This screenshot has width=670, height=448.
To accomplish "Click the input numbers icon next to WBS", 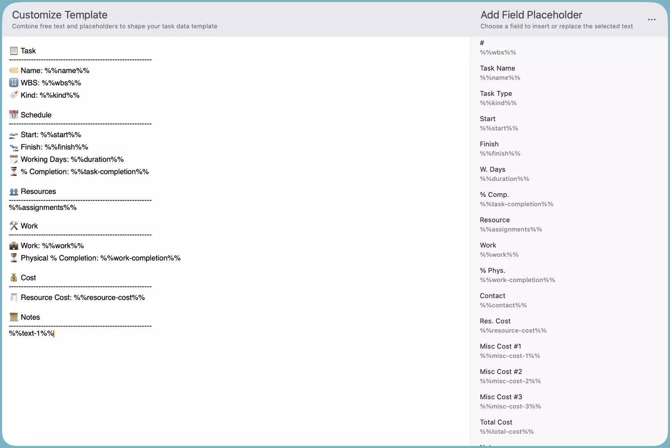I will (x=14, y=83).
